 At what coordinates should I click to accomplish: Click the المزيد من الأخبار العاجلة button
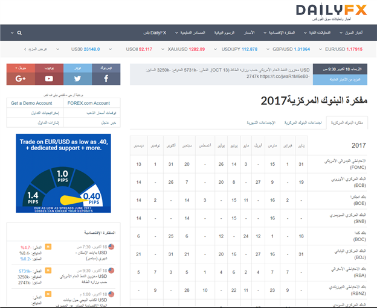pyautogui.click(x=340, y=80)
